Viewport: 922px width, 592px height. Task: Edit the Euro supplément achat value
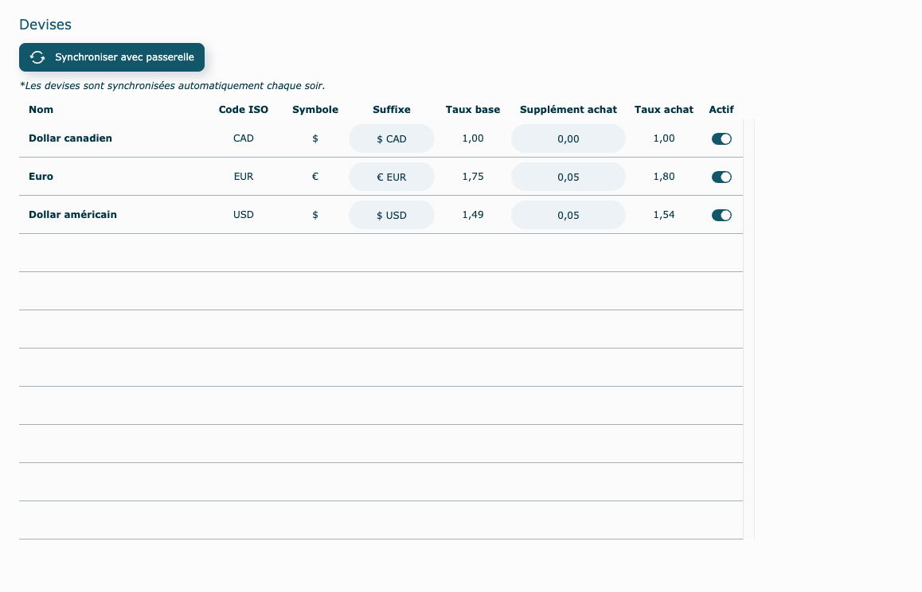click(x=568, y=177)
